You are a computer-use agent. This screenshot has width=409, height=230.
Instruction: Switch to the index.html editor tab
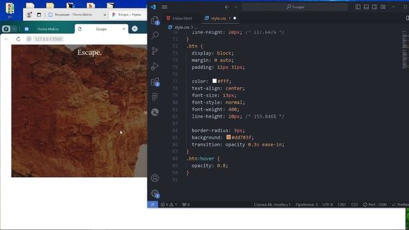point(180,19)
